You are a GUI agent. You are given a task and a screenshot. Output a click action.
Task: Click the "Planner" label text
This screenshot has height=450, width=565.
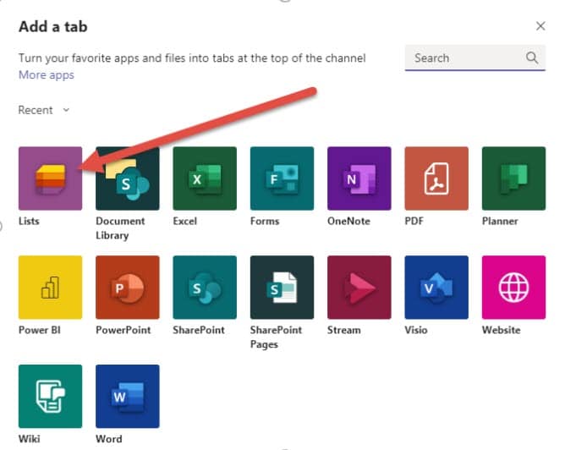[500, 222]
